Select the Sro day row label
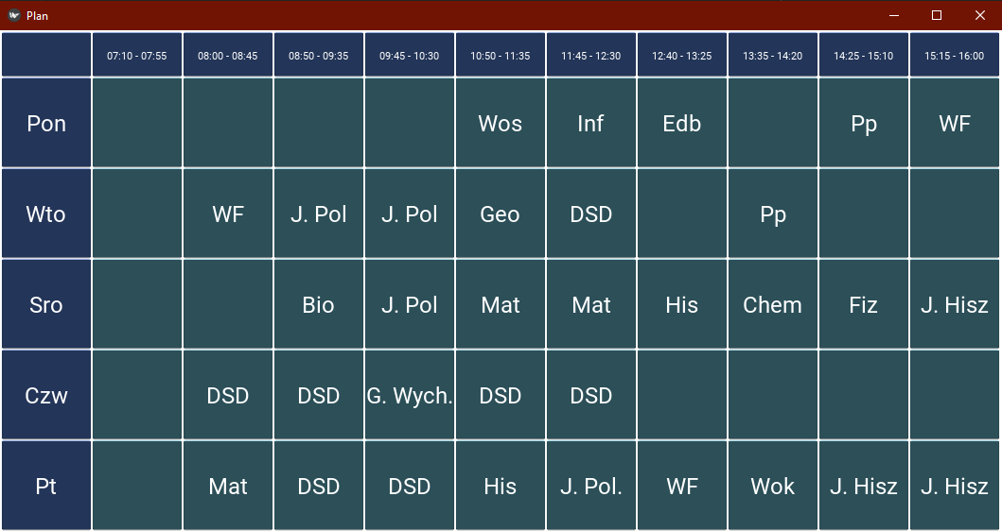1002x531 pixels. (46, 304)
